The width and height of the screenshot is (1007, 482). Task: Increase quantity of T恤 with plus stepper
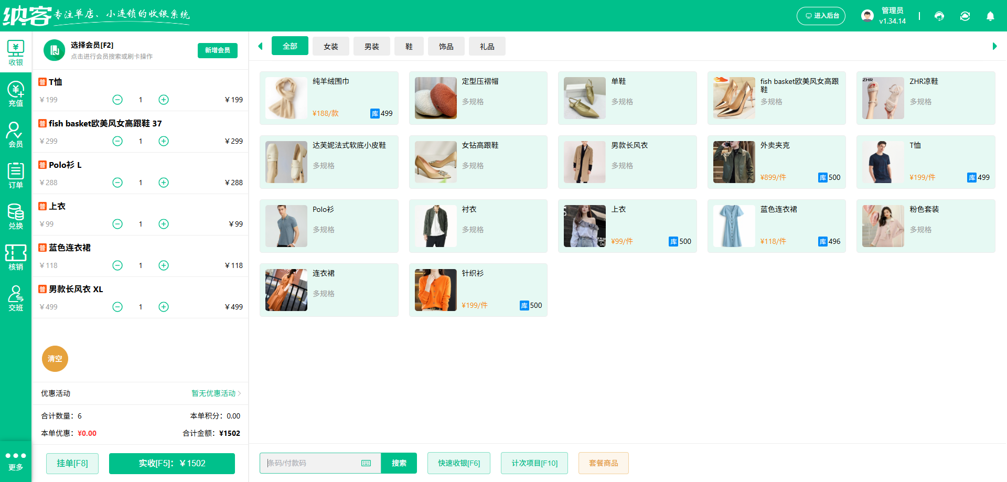[x=163, y=99]
